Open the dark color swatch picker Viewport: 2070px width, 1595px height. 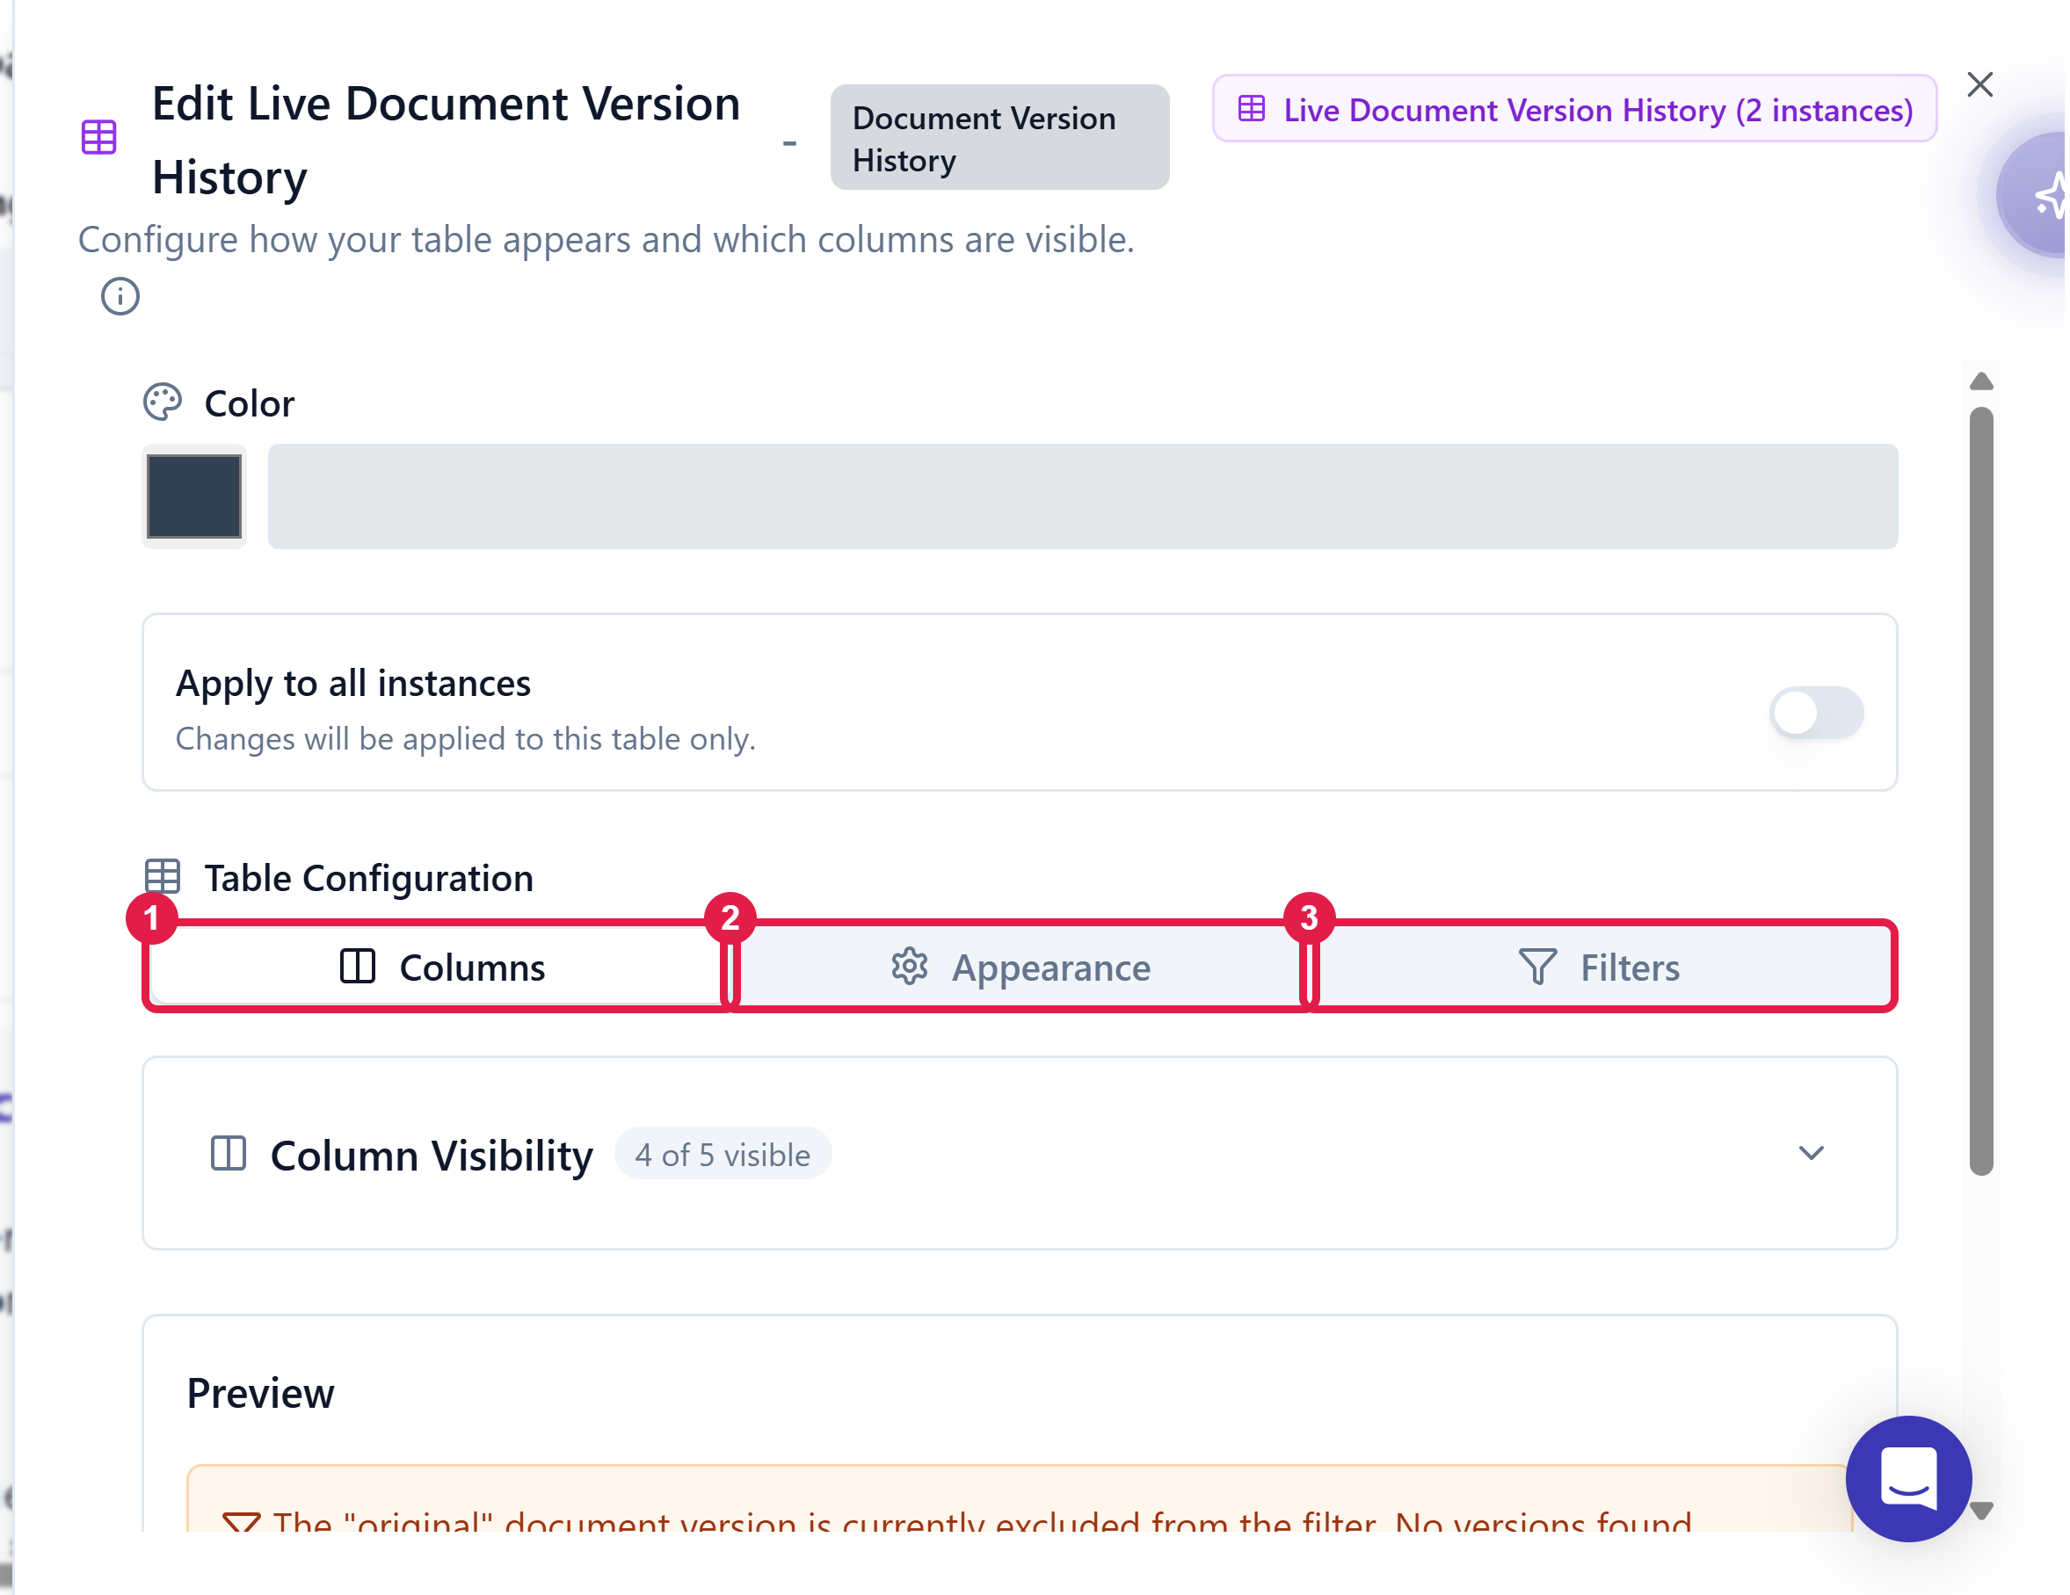(x=193, y=496)
